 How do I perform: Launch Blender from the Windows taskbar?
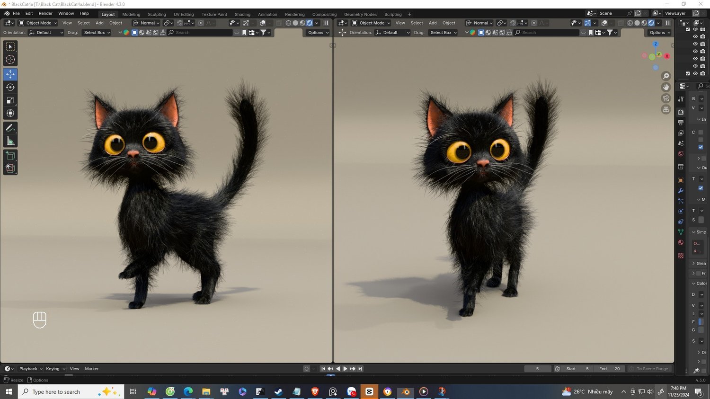(x=406, y=392)
